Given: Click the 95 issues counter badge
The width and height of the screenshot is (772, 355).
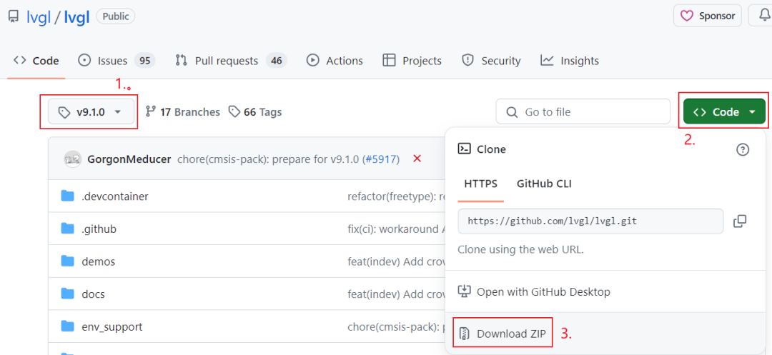Looking at the screenshot, I should pos(144,61).
